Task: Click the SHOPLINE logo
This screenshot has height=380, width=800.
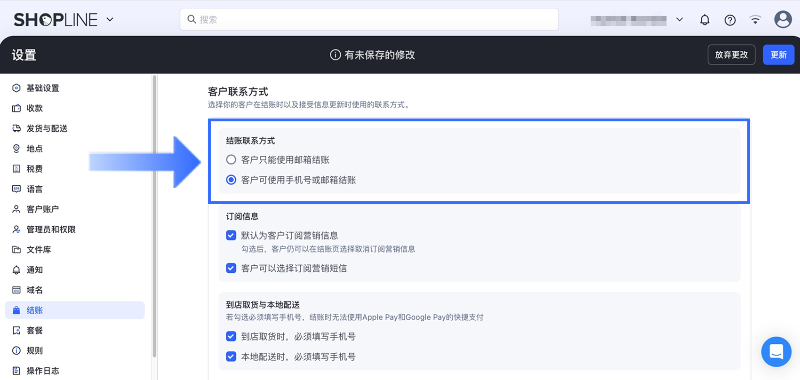Action: [x=56, y=20]
